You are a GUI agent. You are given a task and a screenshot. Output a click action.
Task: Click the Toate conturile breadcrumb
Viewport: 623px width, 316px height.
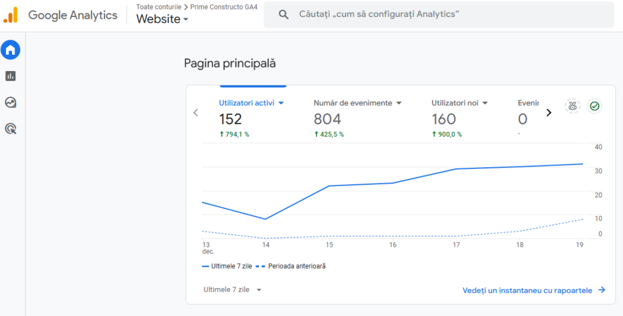(x=159, y=7)
